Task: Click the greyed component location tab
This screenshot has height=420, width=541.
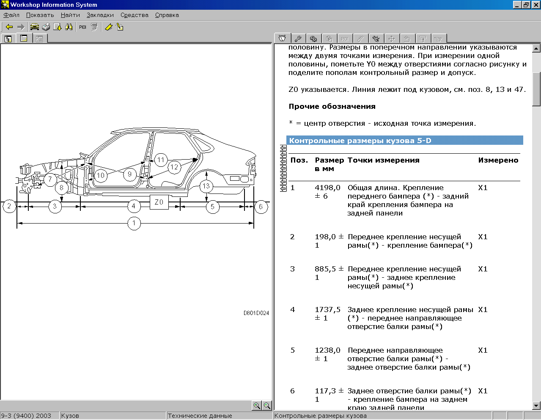Action: coord(407,39)
